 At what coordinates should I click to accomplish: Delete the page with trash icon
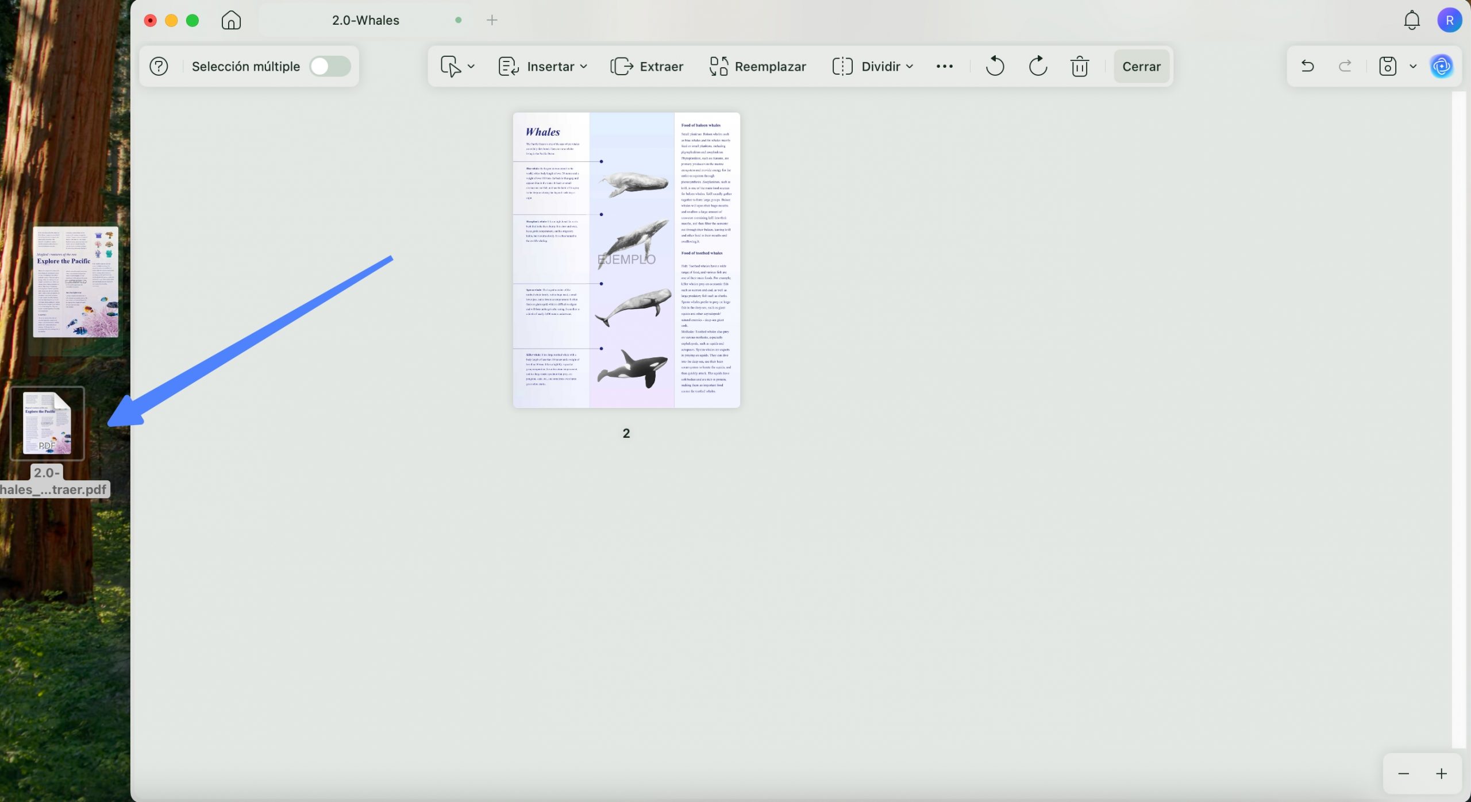(1080, 66)
